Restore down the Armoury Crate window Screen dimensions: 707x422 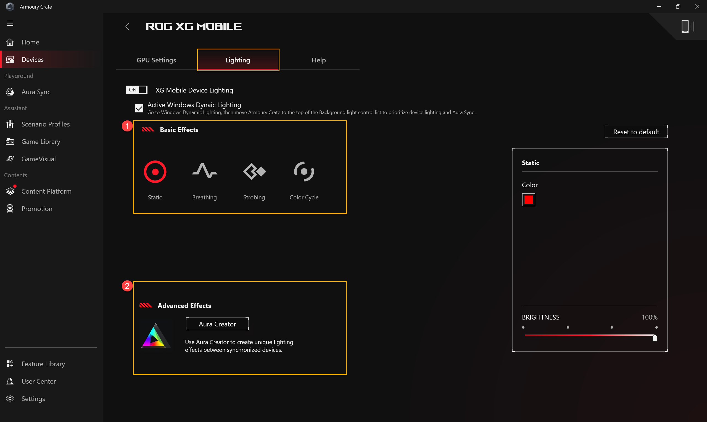pos(678,7)
